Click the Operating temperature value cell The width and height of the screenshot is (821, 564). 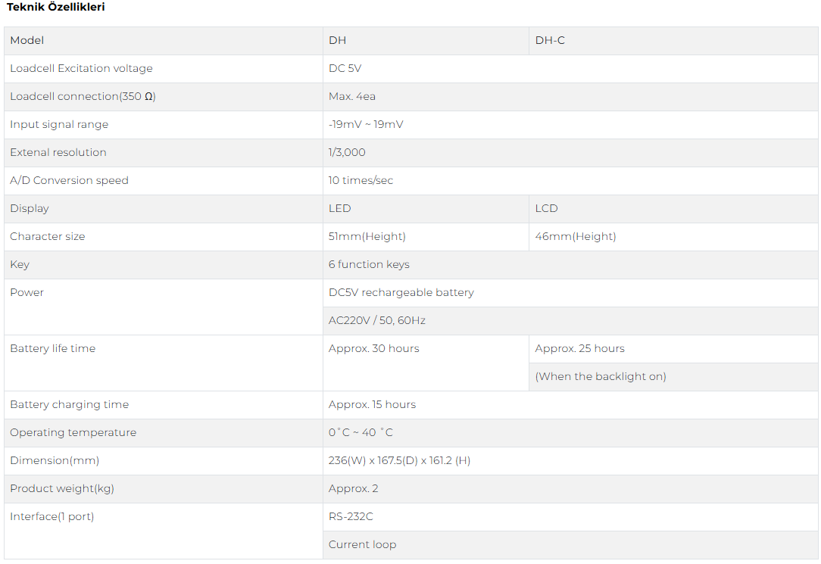[361, 433]
